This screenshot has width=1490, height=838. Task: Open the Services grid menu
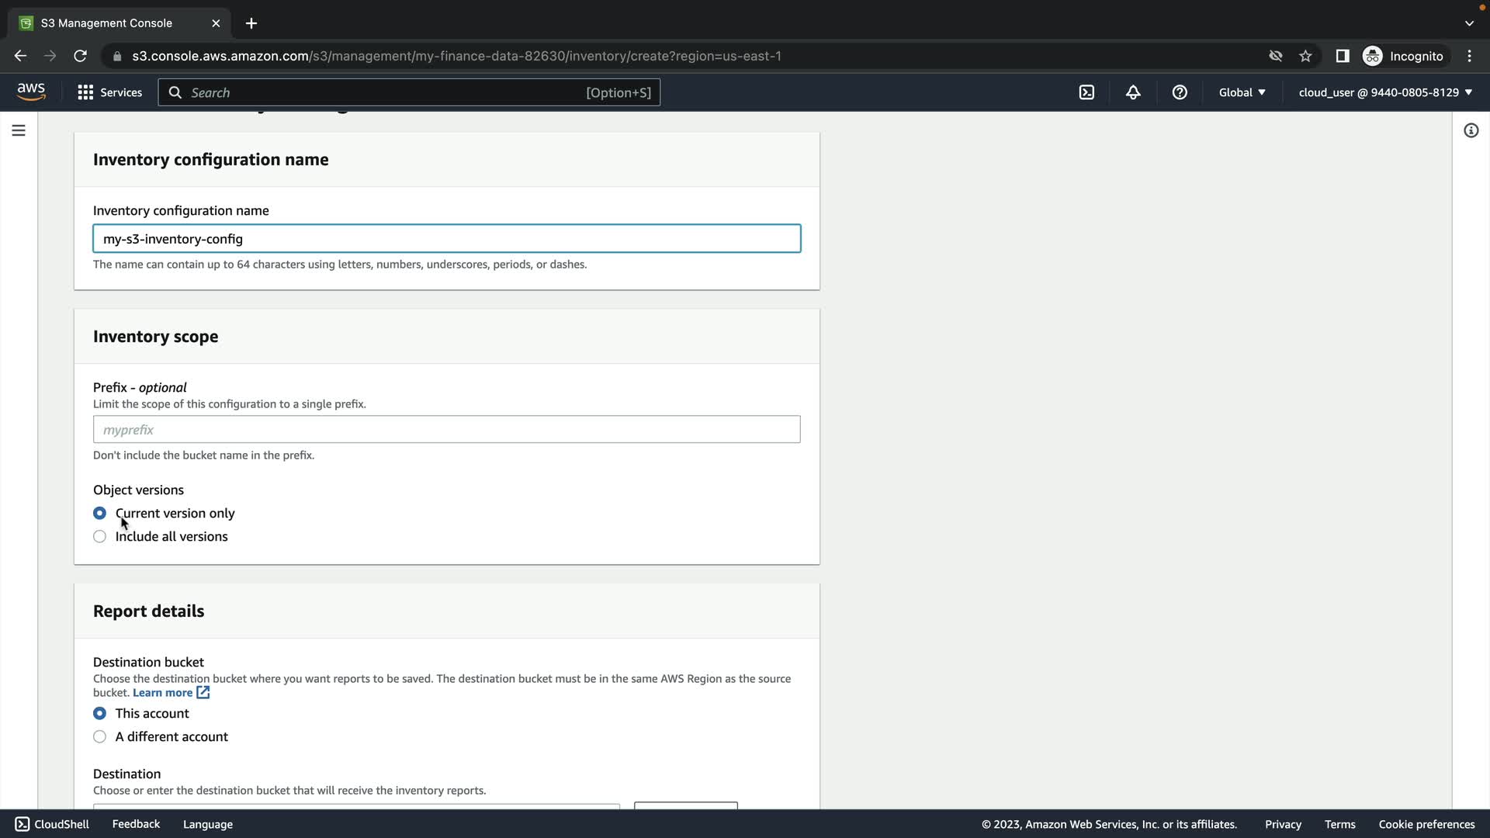[x=109, y=92]
